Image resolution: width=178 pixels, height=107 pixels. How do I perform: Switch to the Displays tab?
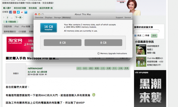coord(49,17)
